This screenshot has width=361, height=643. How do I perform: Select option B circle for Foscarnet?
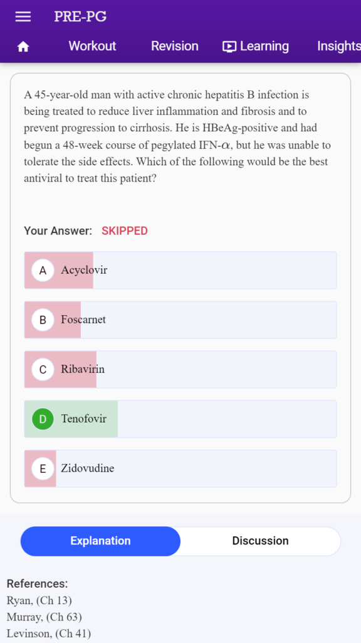(x=43, y=320)
